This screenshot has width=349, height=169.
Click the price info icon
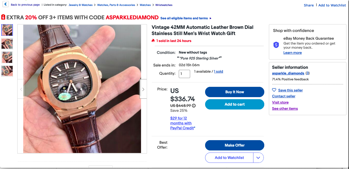[x=194, y=105]
